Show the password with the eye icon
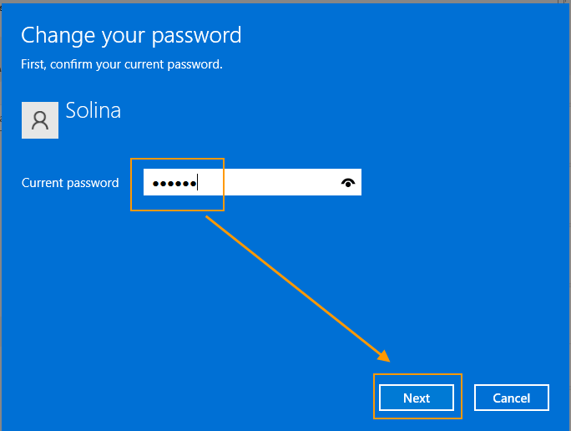 tap(348, 183)
